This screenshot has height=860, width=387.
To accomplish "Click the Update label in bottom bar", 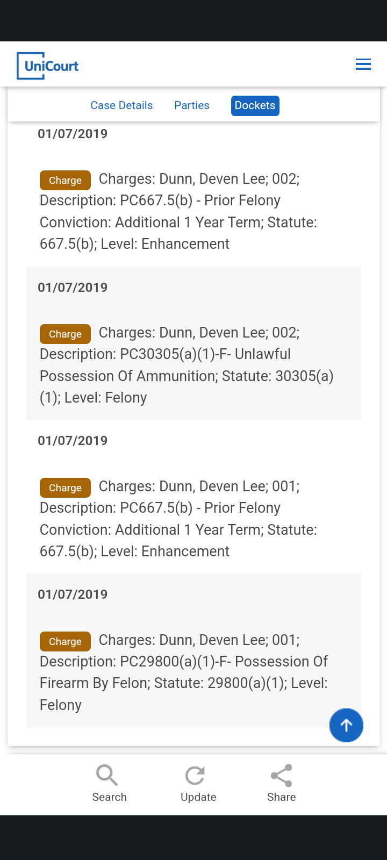I will (198, 797).
